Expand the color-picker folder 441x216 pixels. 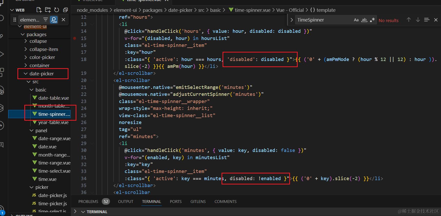click(26, 57)
